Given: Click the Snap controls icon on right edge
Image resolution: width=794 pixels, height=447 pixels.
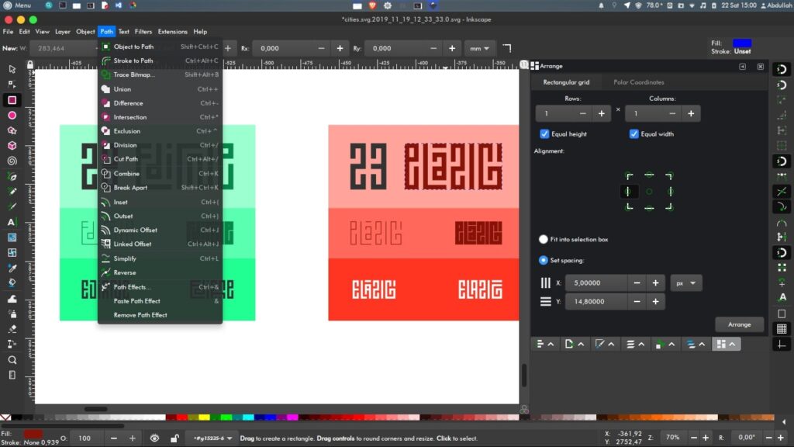Looking at the screenshot, I should tap(782, 70).
